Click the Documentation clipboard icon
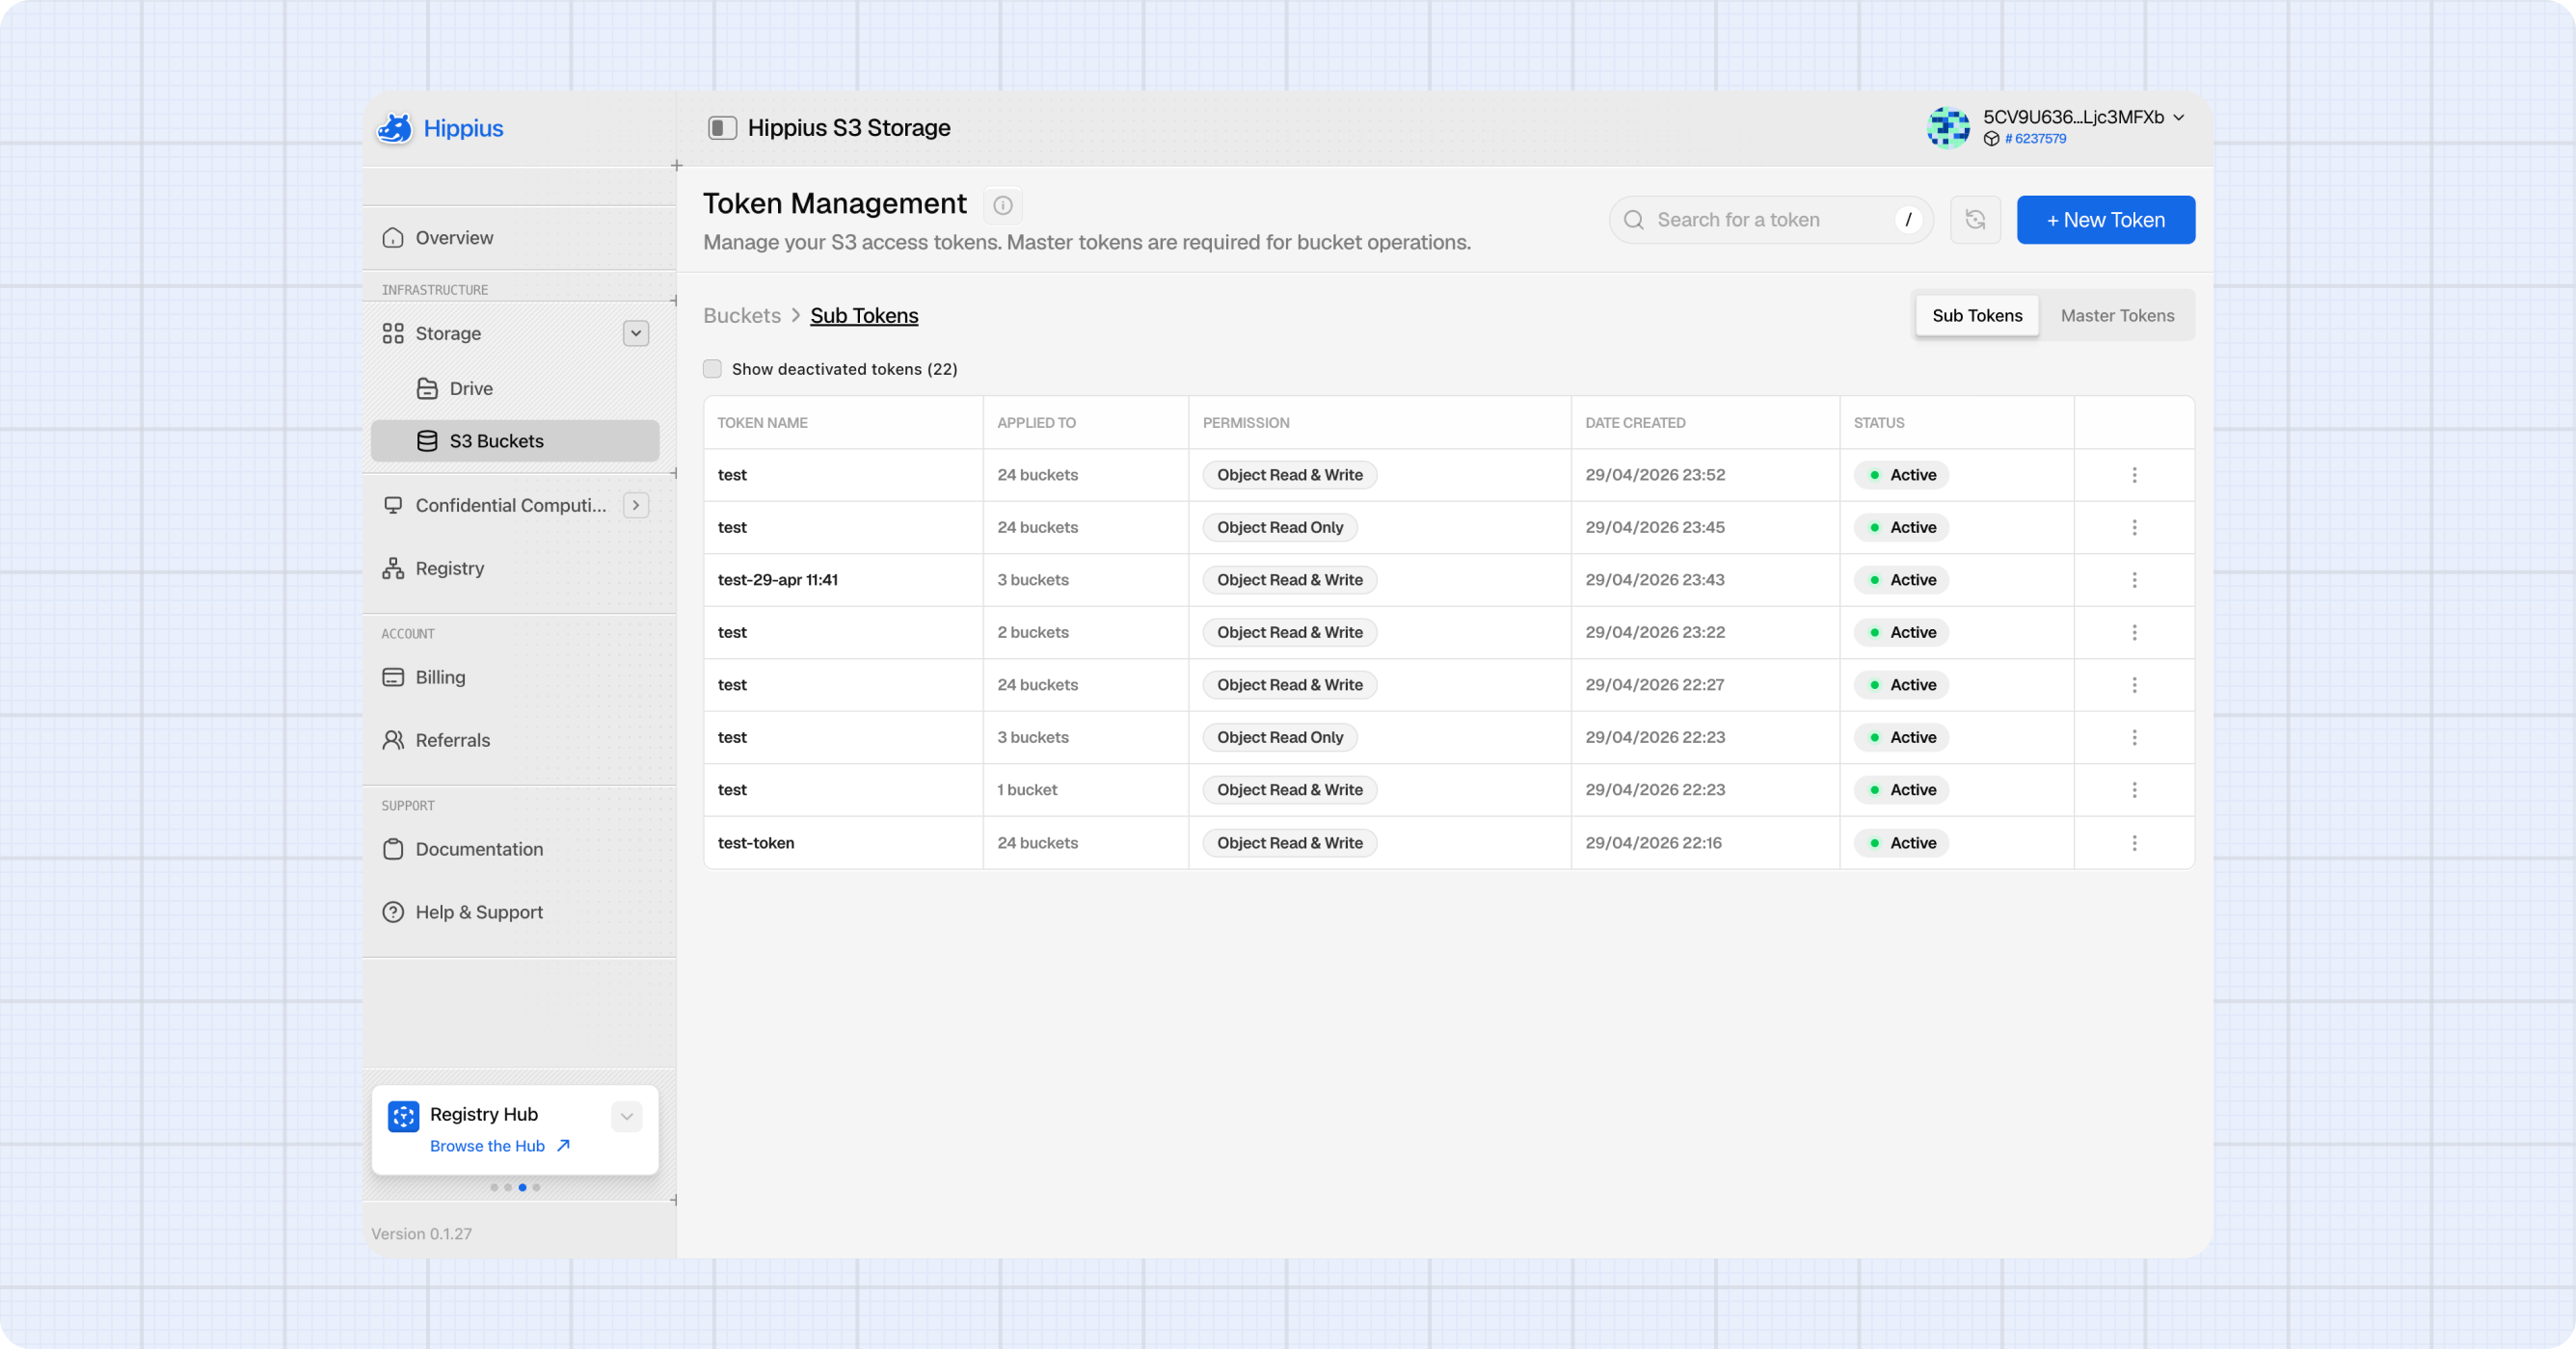The height and width of the screenshot is (1349, 2576). coord(393,849)
